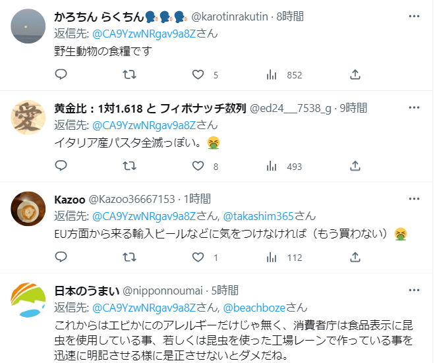
Task: Open more options for かろちん らくちん tweet
Action: pyautogui.click(x=414, y=16)
